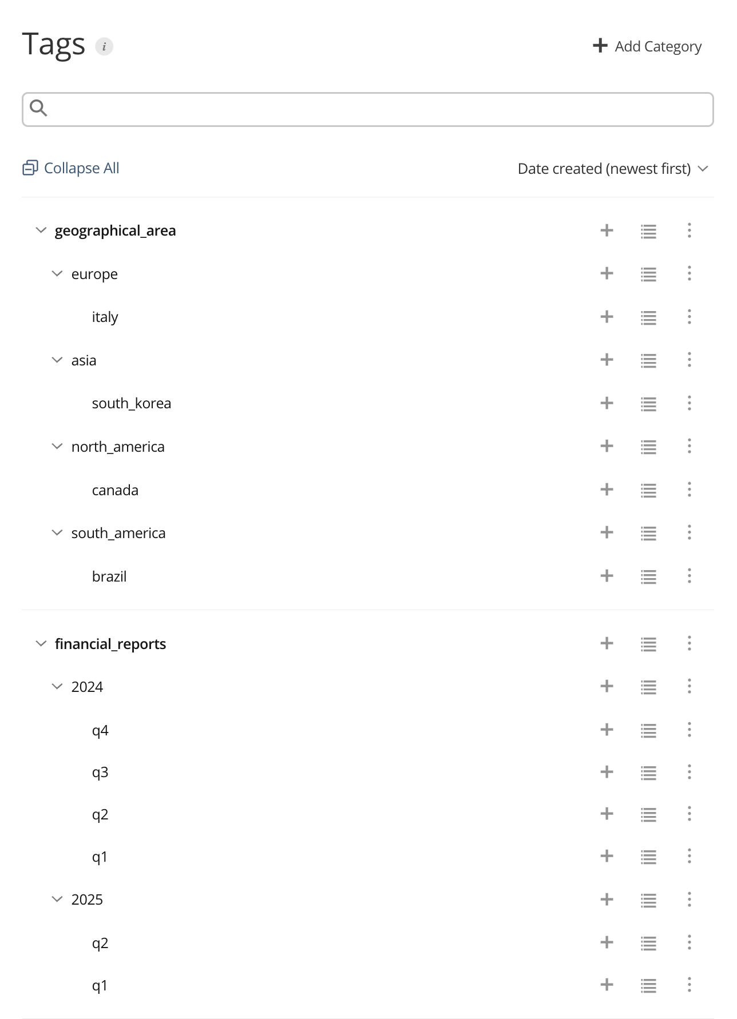Screen dimensions: 737x1019
Task: Click the info icon beside the Tags title
Action: 104,46
